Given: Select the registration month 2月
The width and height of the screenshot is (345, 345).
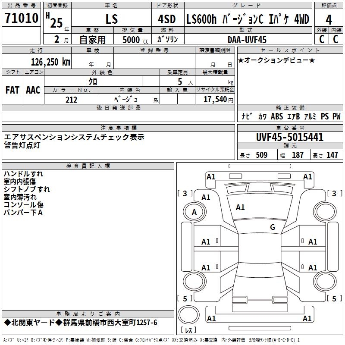Looking at the screenshot, I should tap(61, 40).
